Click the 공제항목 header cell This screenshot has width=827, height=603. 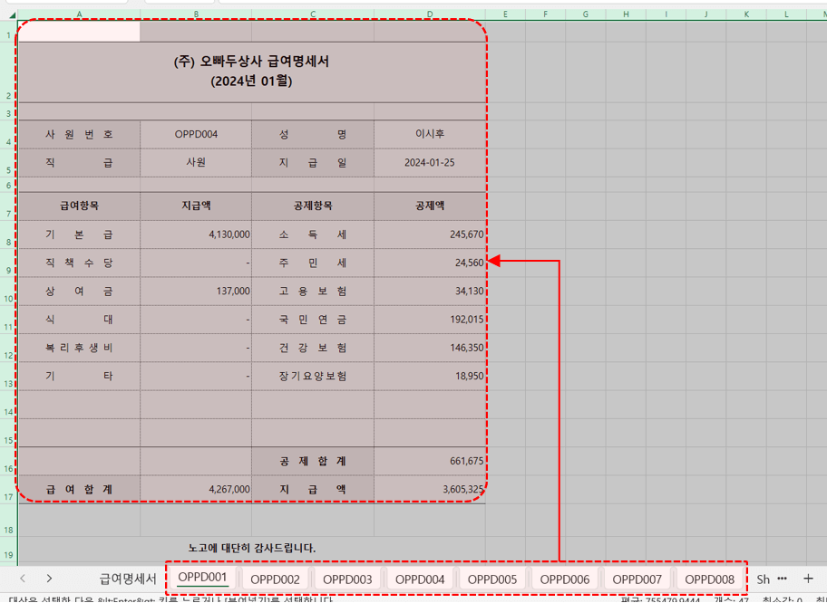[x=313, y=206]
